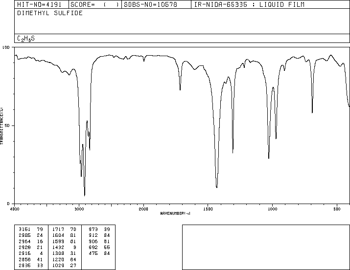
Task: Click the 4000 tick on x-axis
Action: tap(15, 208)
